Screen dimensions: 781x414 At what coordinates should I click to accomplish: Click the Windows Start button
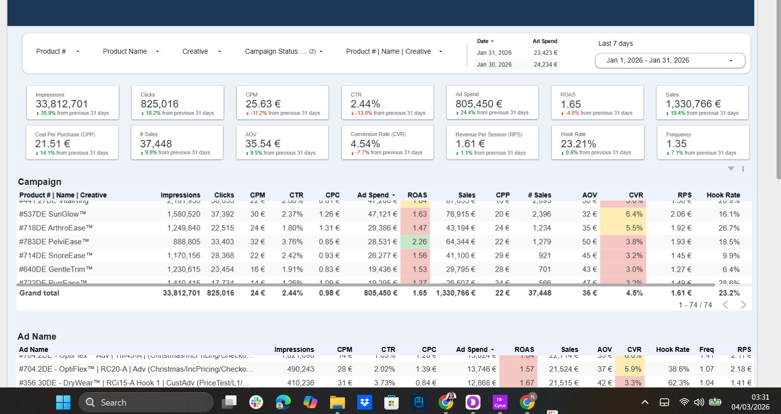(63, 402)
